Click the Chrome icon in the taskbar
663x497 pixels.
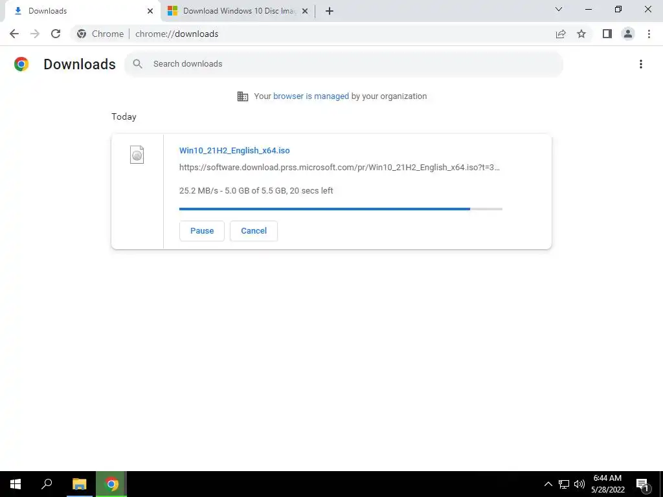[111, 484]
